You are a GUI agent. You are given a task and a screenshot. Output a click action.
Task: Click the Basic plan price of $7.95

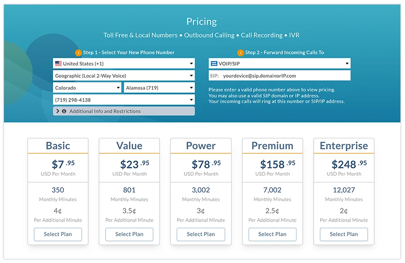(58, 163)
